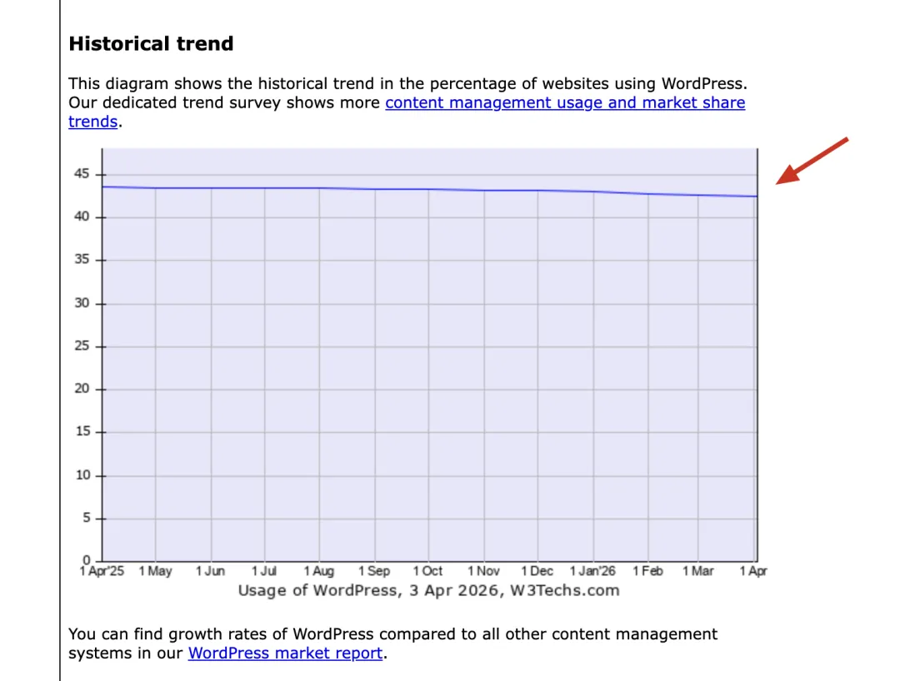Click the '1 May' axis label
The width and height of the screenshot is (900, 681).
(x=156, y=571)
